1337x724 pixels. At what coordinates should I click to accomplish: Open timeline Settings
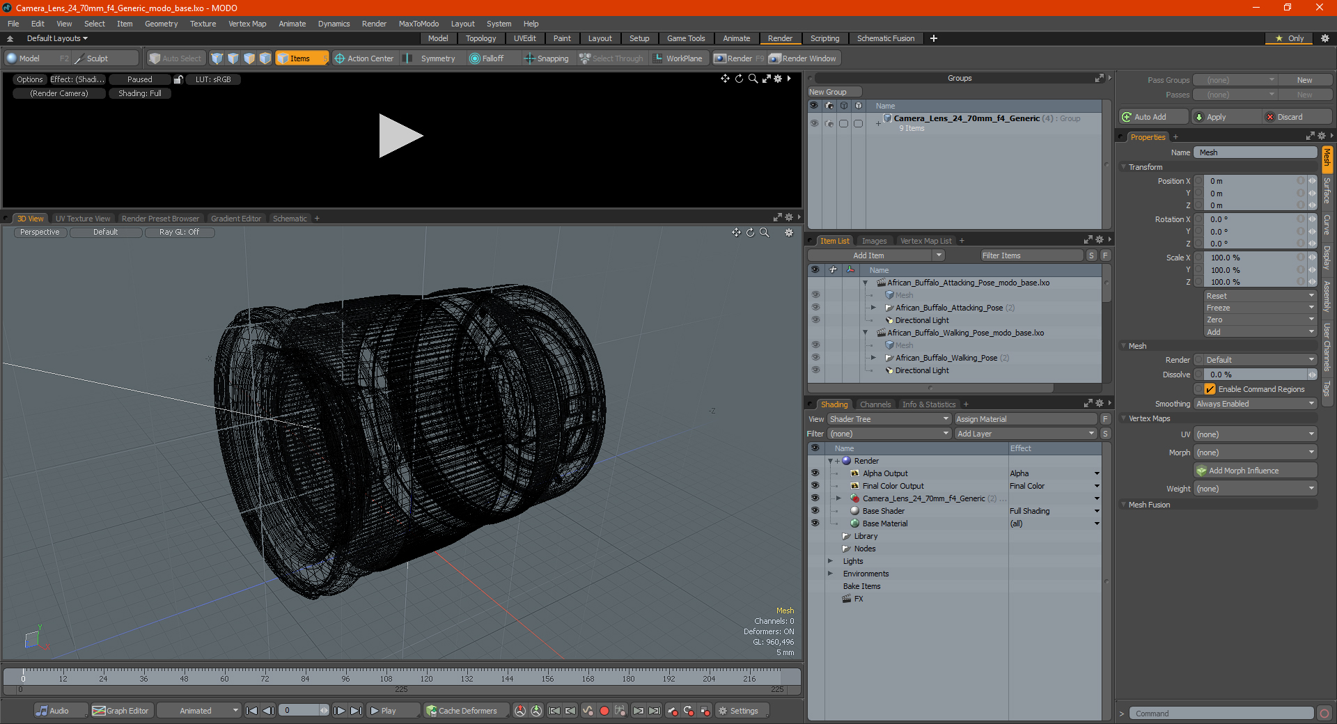click(x=742, y=711)
